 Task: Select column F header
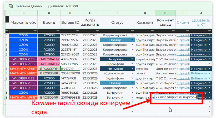click(117, 13)
